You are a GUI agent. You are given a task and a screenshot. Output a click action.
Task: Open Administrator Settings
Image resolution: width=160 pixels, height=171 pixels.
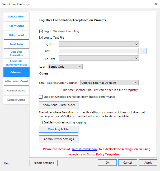[x=59, y=139]
